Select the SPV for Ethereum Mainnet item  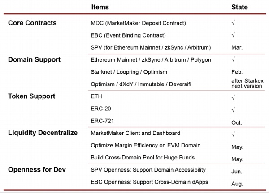pos(151,47)
